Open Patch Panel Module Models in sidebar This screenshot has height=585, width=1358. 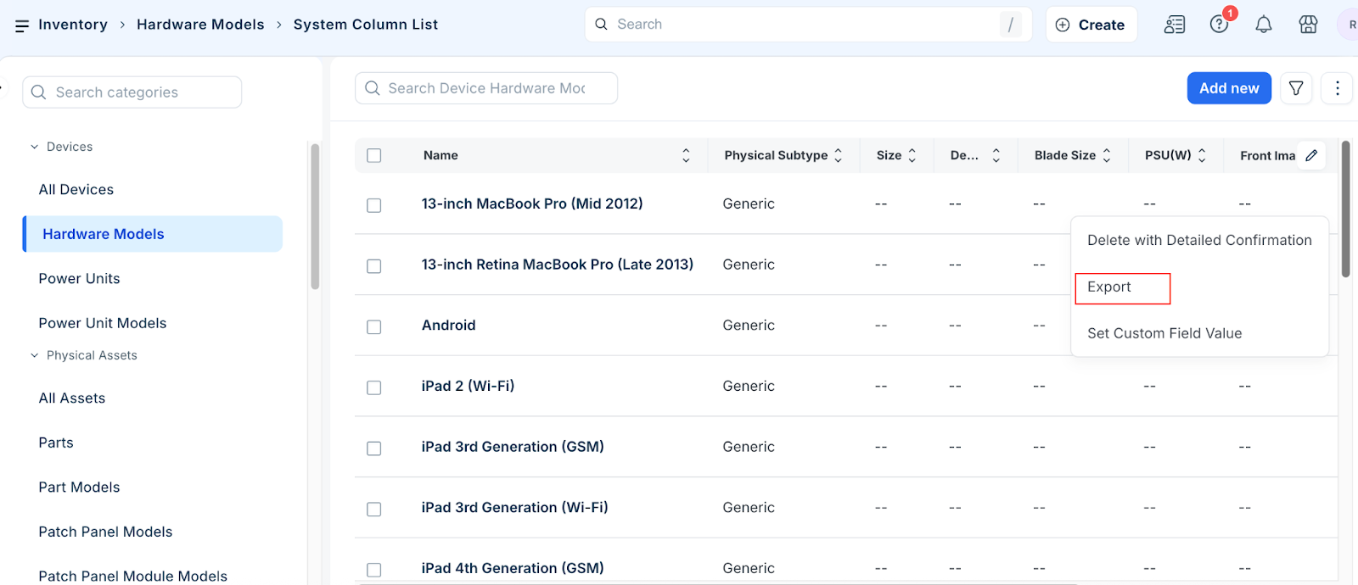point(133,576)
